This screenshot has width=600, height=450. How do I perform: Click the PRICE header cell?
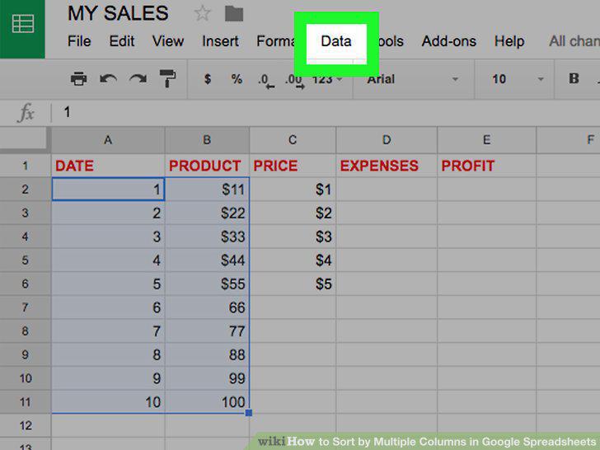pos(293,166)
